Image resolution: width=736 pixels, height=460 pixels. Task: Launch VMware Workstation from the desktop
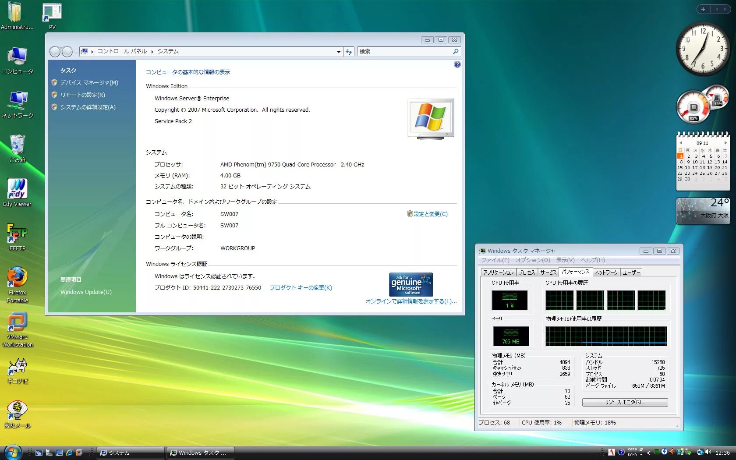(x=18, y=330)
